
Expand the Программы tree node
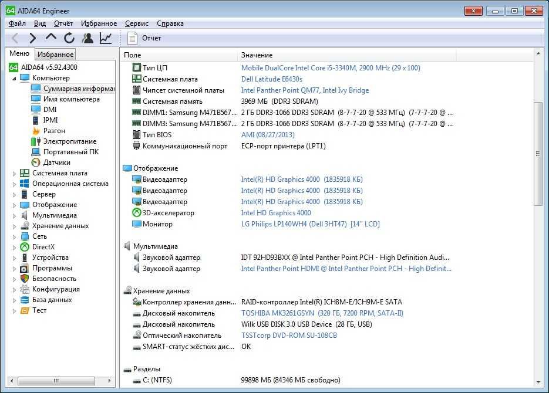tap(14, 269)
